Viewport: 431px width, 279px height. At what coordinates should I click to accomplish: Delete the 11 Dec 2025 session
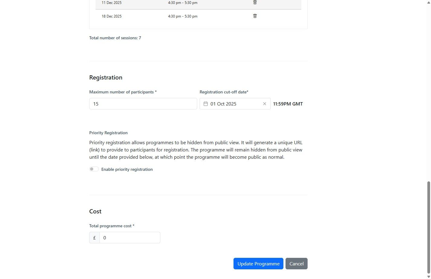255,2
